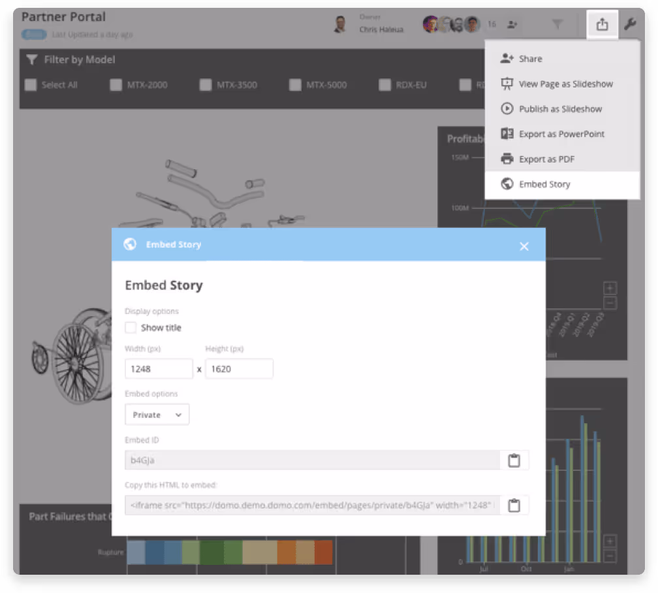Click the user count number 16
Viewport: 658px width, 593px height.
click(x=492, y=24)
